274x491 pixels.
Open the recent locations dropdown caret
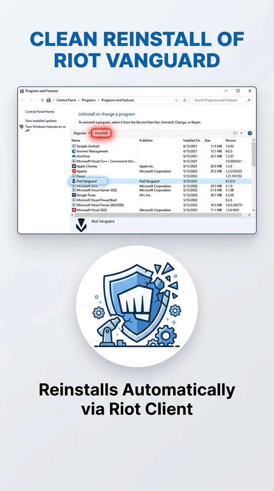click(x=37, y=101)
